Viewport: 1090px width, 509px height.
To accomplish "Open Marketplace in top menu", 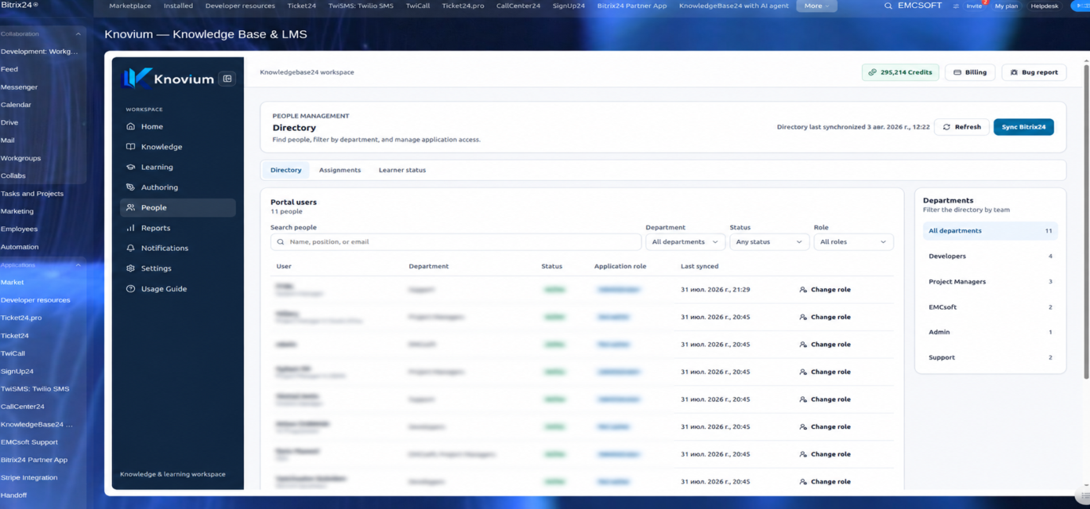I will 129,6.
